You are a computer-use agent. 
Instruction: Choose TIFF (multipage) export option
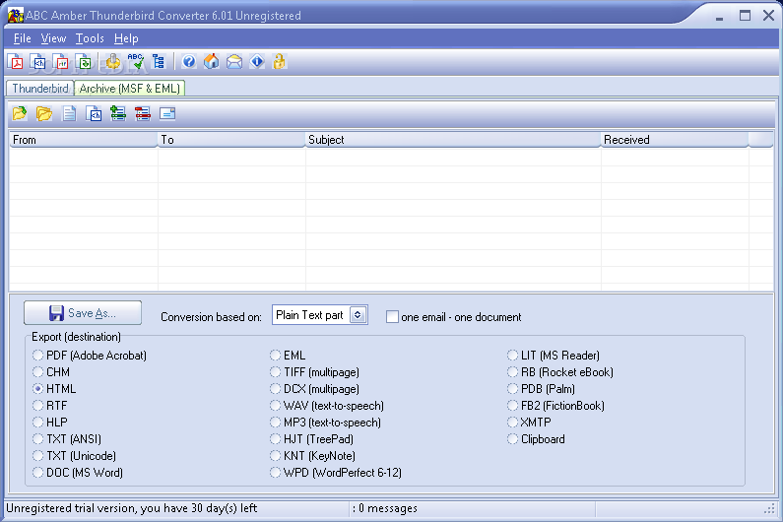click(x=314, y=372)
